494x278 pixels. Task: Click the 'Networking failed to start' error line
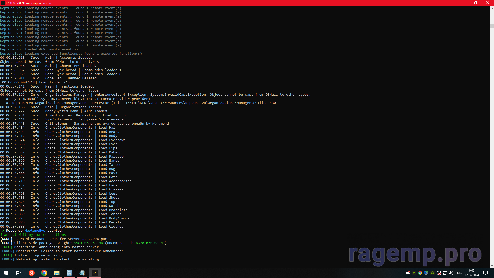[x=51, y=259]
